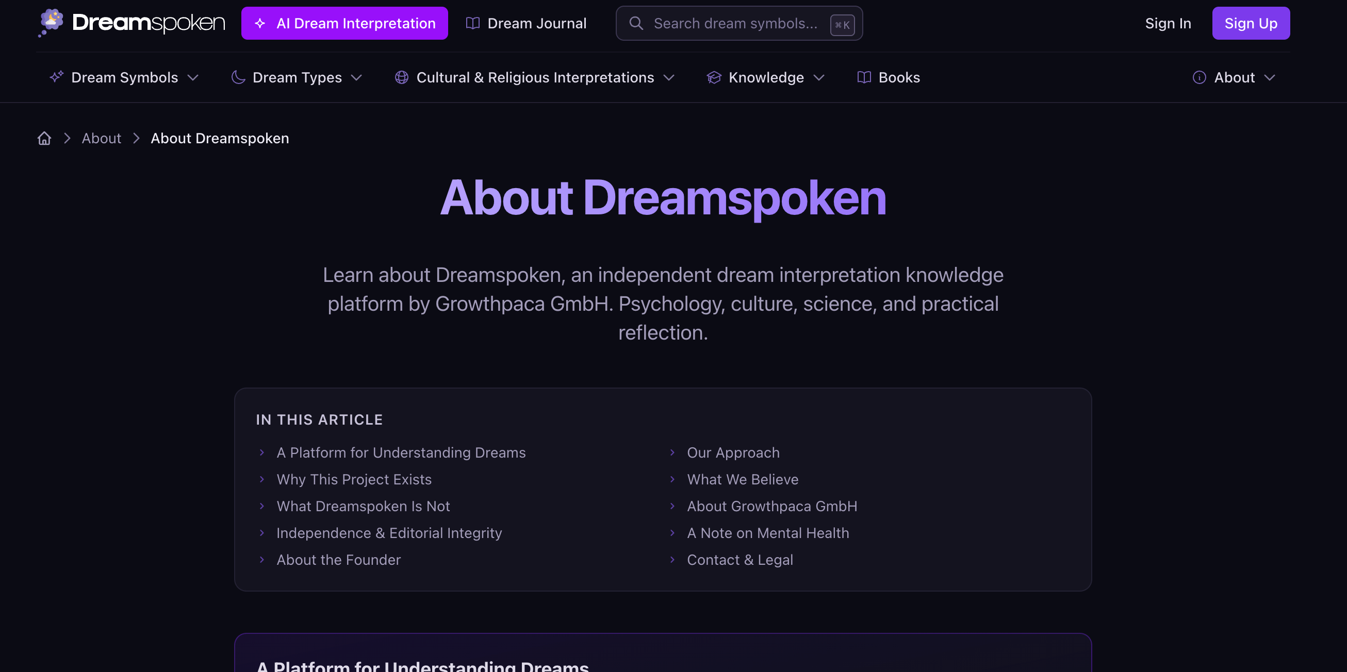Click the sparkle icon beside Dream Symbols
Screen dimensions: 1347x672
click(x=57, y=77)
